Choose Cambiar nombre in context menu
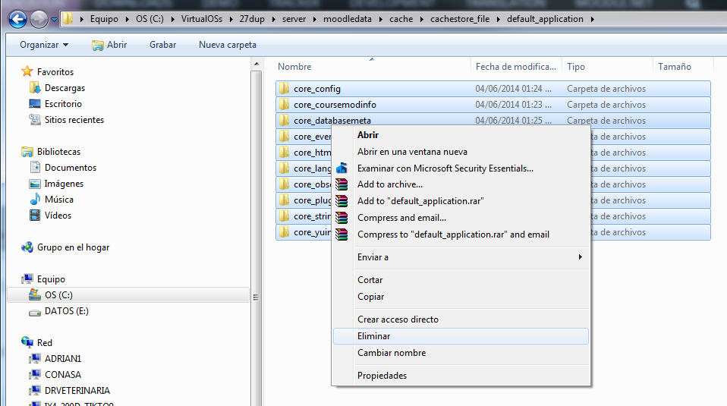Image resolution: width=727 pixels, height=406 pixels. coord(461,353)
